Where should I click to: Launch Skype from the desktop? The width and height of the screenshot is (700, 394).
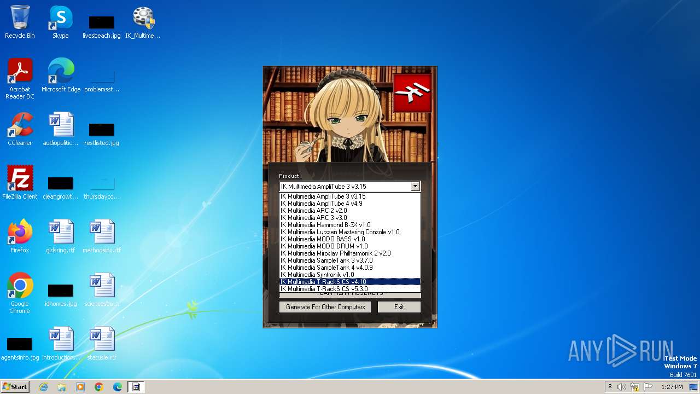tap(61, 22)
